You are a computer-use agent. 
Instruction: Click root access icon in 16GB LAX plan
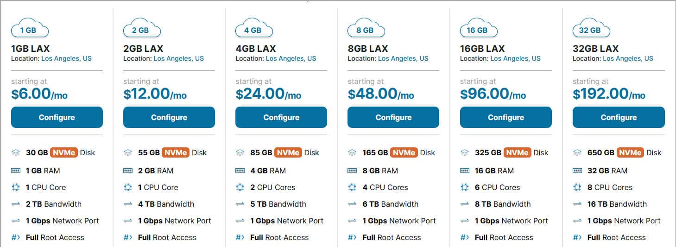pyautogui.click(x=464, y=237)
